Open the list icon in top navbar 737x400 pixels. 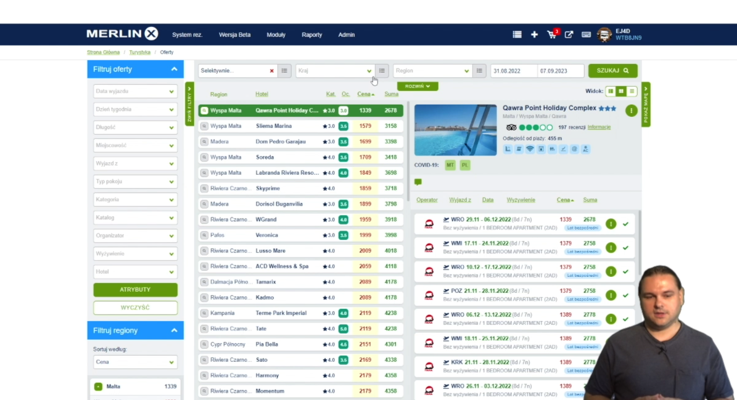[x=517, y=34]
